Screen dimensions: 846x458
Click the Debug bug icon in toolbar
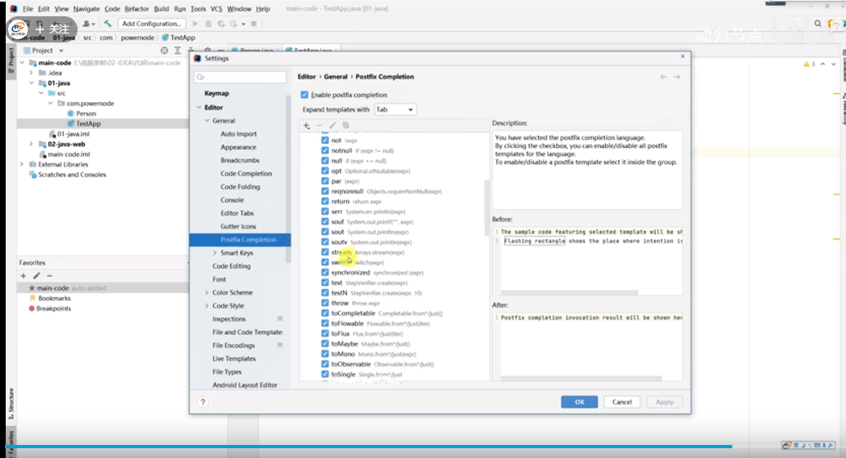pos(208,24)
